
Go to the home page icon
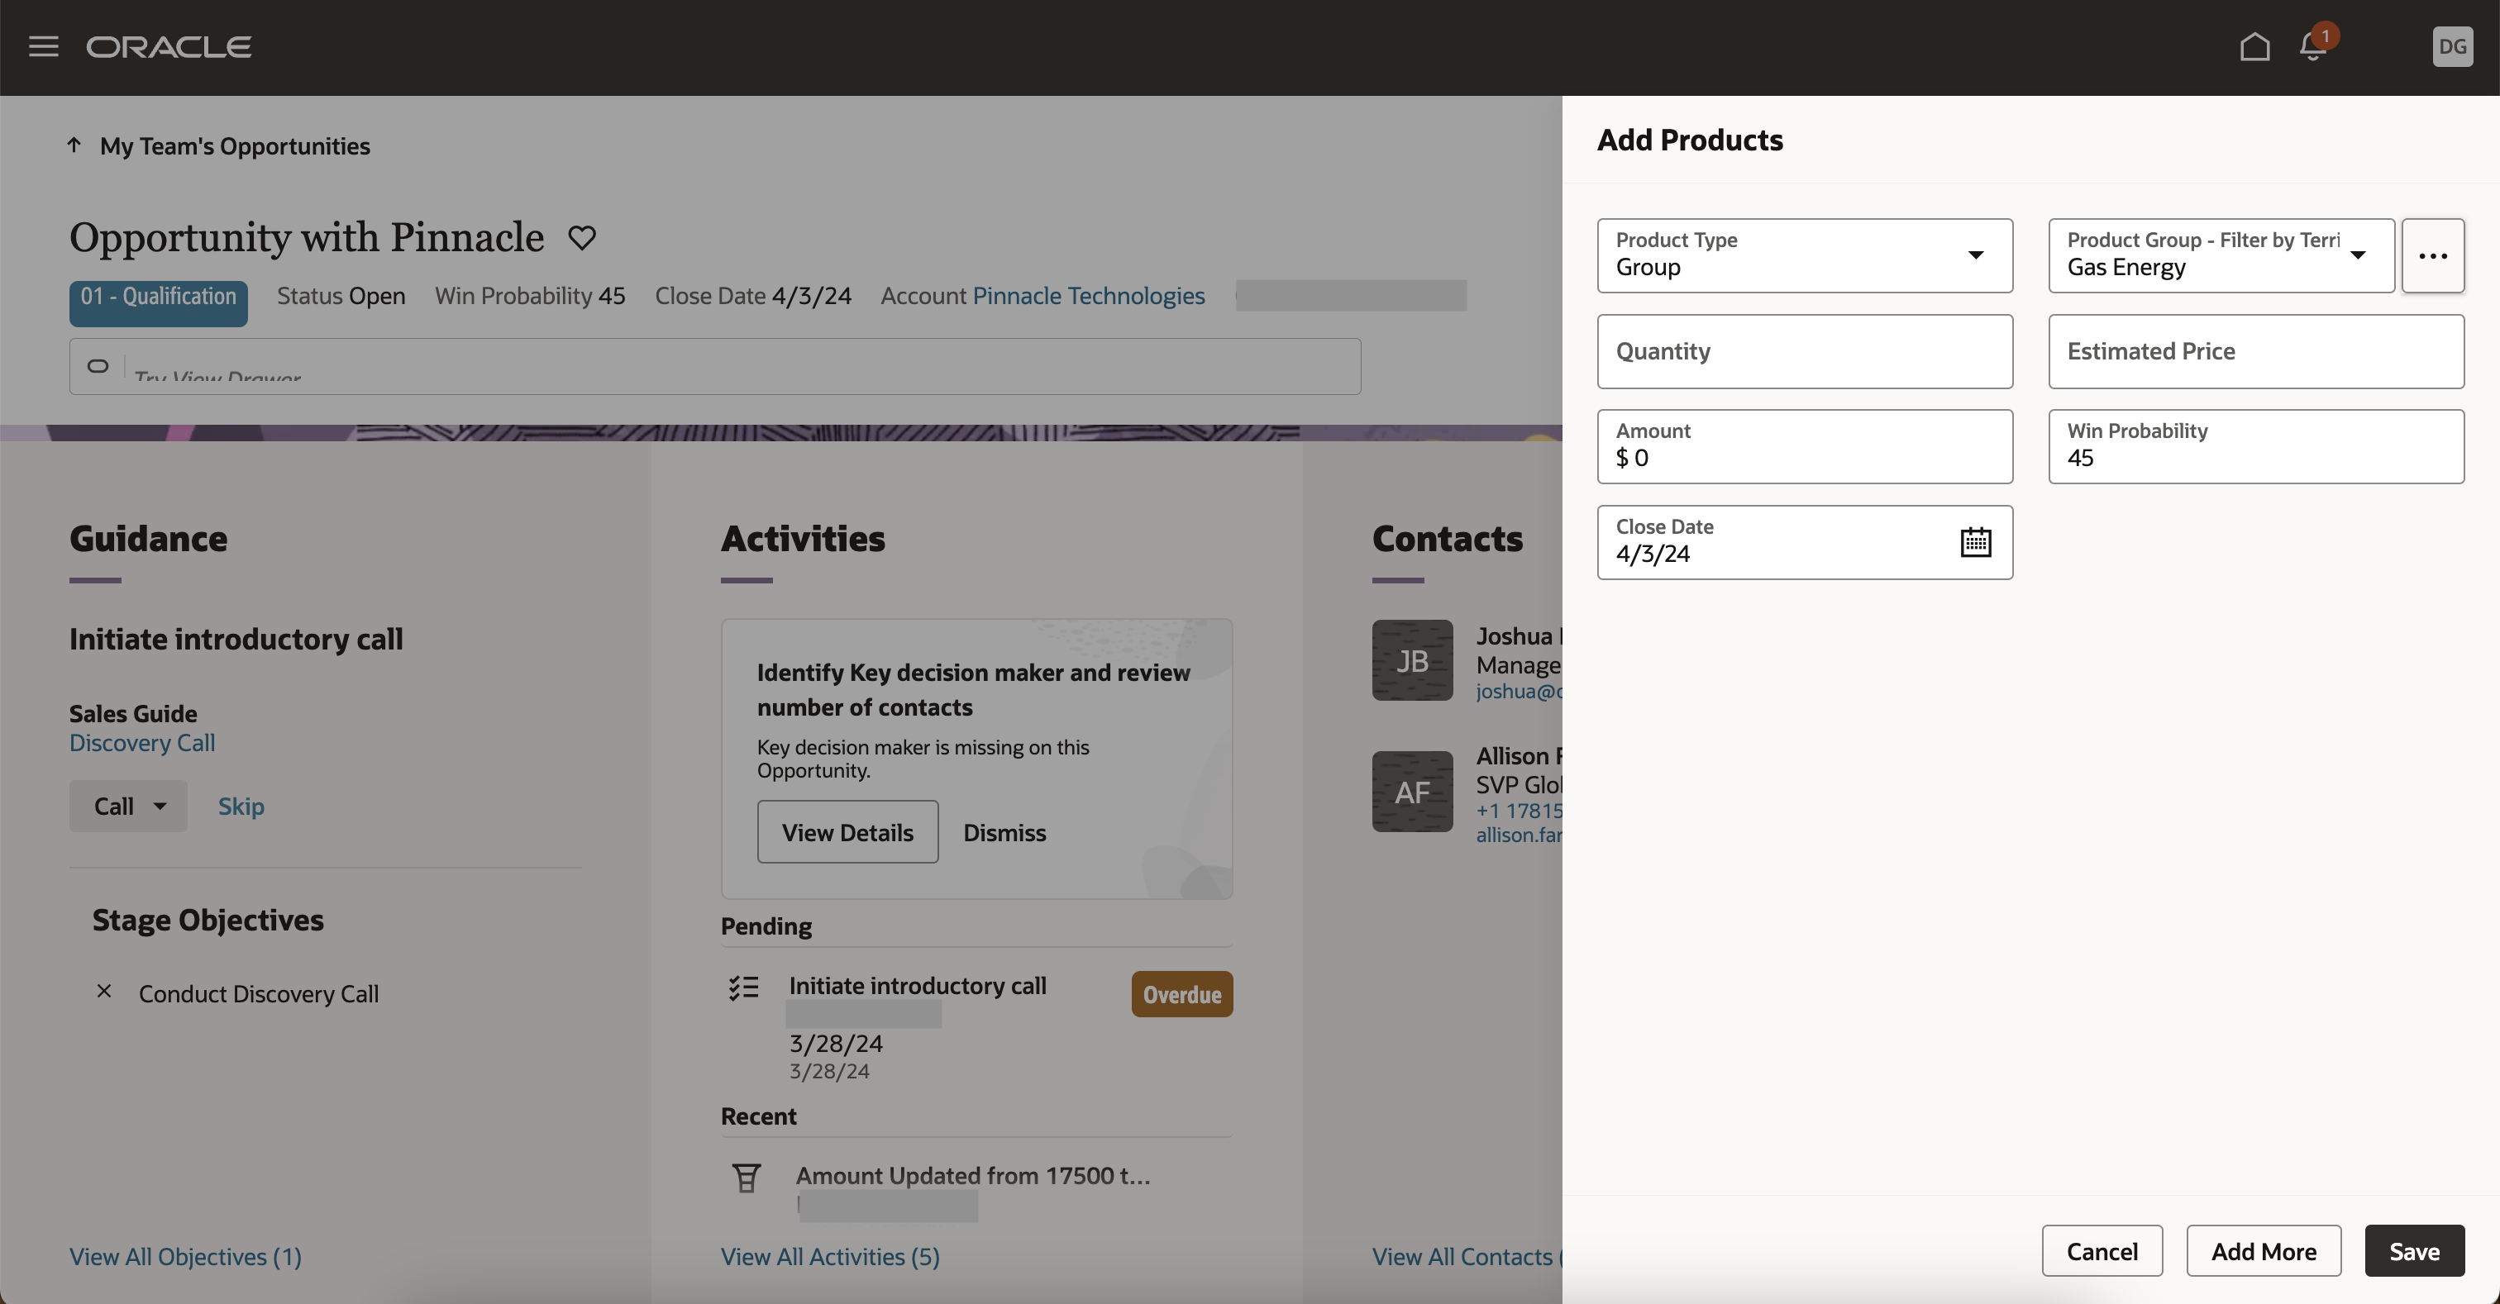click(2255, 46)
